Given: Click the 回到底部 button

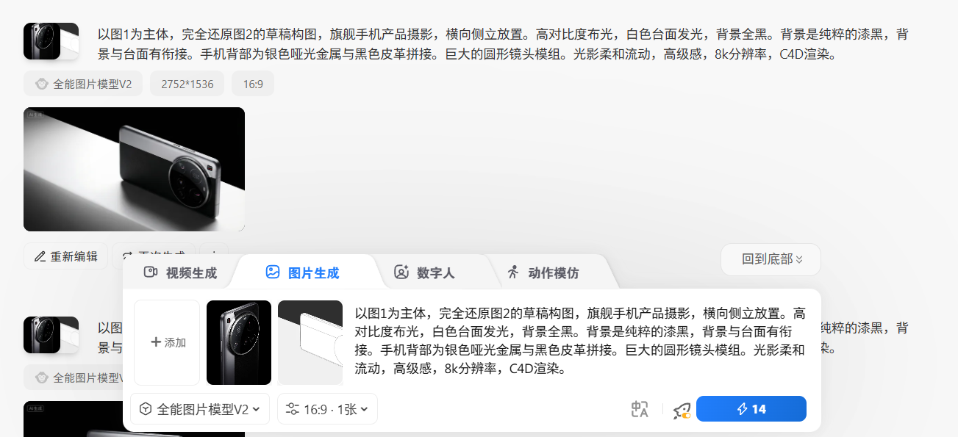Looking at the screenshot, I should [771, 259].
